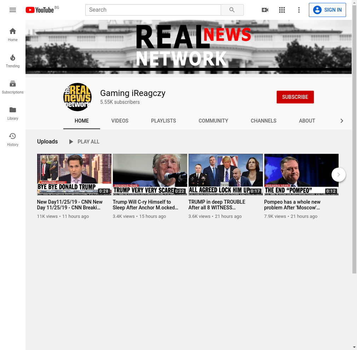Screen dimensions: 357x350
Task: Open title Pompeo has a whole new problem
Action: pos(292,205)
